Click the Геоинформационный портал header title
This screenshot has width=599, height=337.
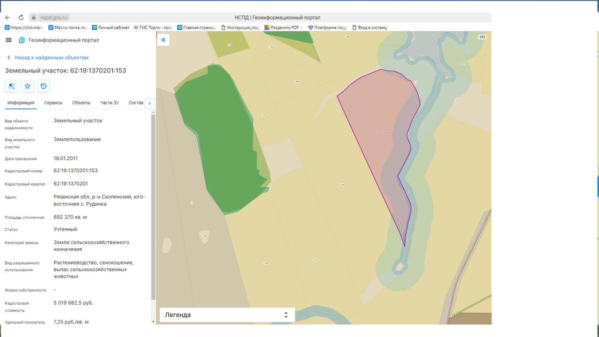point(64,40)
